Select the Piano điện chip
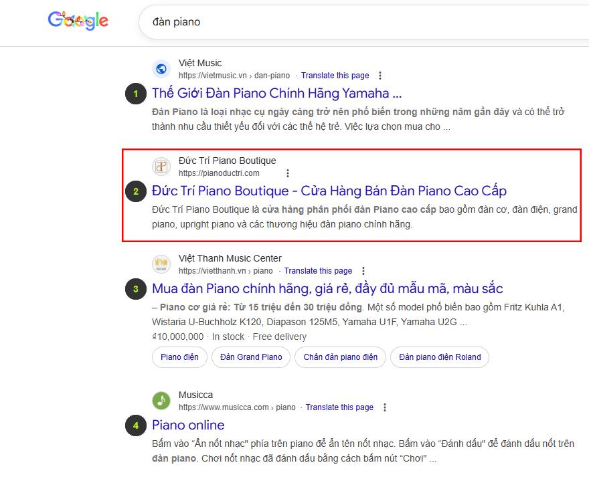 pos(179,357)
